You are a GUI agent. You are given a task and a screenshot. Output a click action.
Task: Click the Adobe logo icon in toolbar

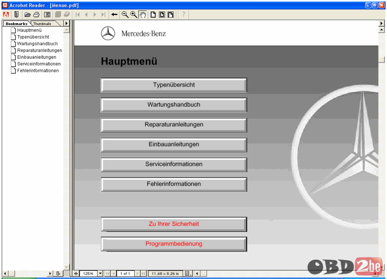tap(6, 15)
